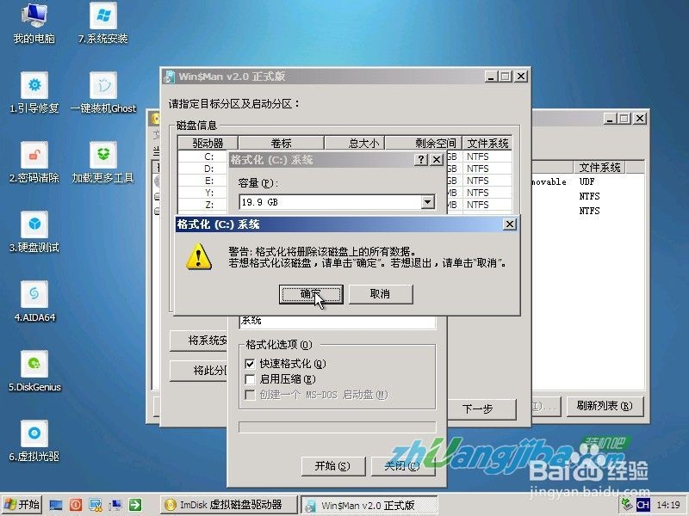Click the yellow warning icon in the dialog
689x516 pixels.
tap(199, 256)
